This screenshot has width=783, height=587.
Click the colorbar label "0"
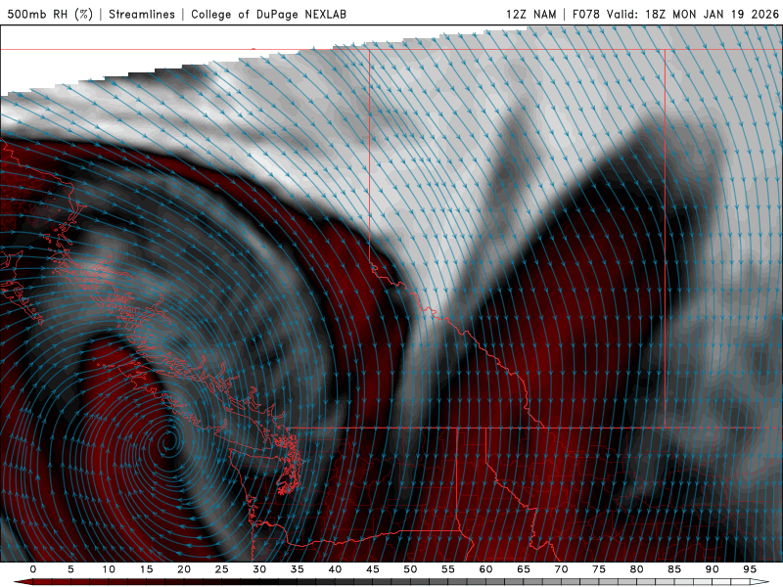tap(33, 569)
